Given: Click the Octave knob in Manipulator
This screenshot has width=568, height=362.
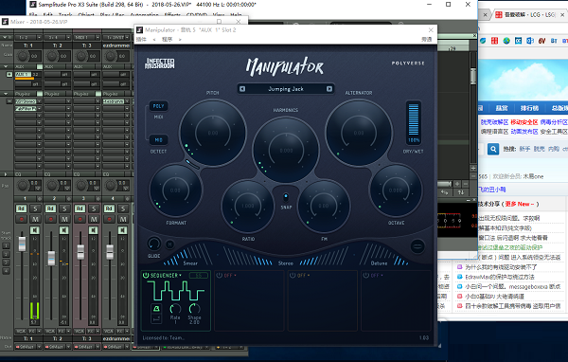Looking at the screenshot, I should point(396,190).
